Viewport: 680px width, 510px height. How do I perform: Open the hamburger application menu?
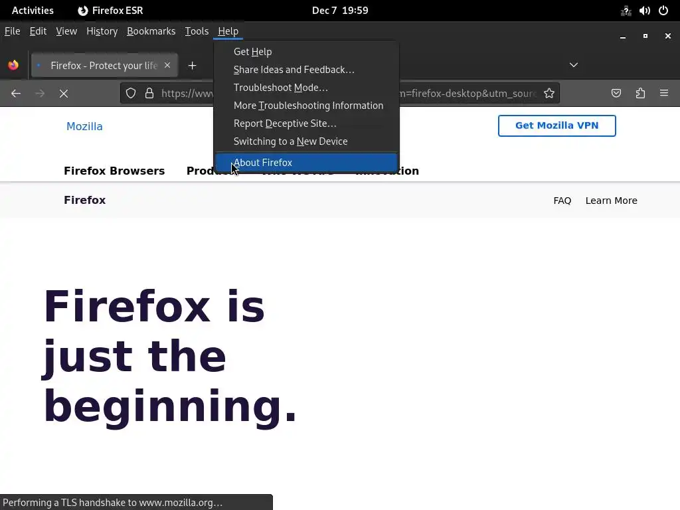[664, 93]
